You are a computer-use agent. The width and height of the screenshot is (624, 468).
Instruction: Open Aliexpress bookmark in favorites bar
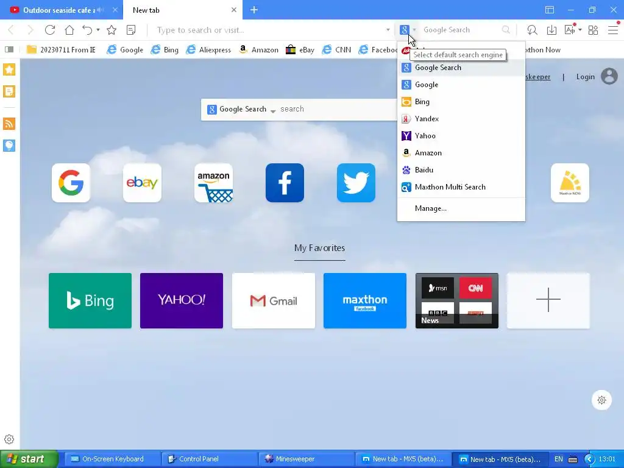click(209, 50)
